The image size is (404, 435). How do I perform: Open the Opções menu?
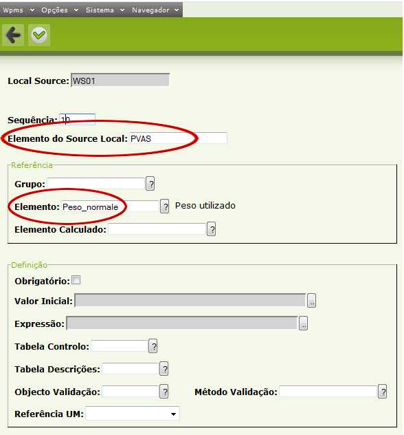click(x=60, y=10)
